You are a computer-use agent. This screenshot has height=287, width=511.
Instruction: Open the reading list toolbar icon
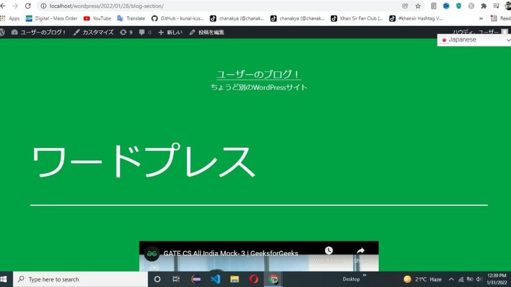[x=433, y=6]
